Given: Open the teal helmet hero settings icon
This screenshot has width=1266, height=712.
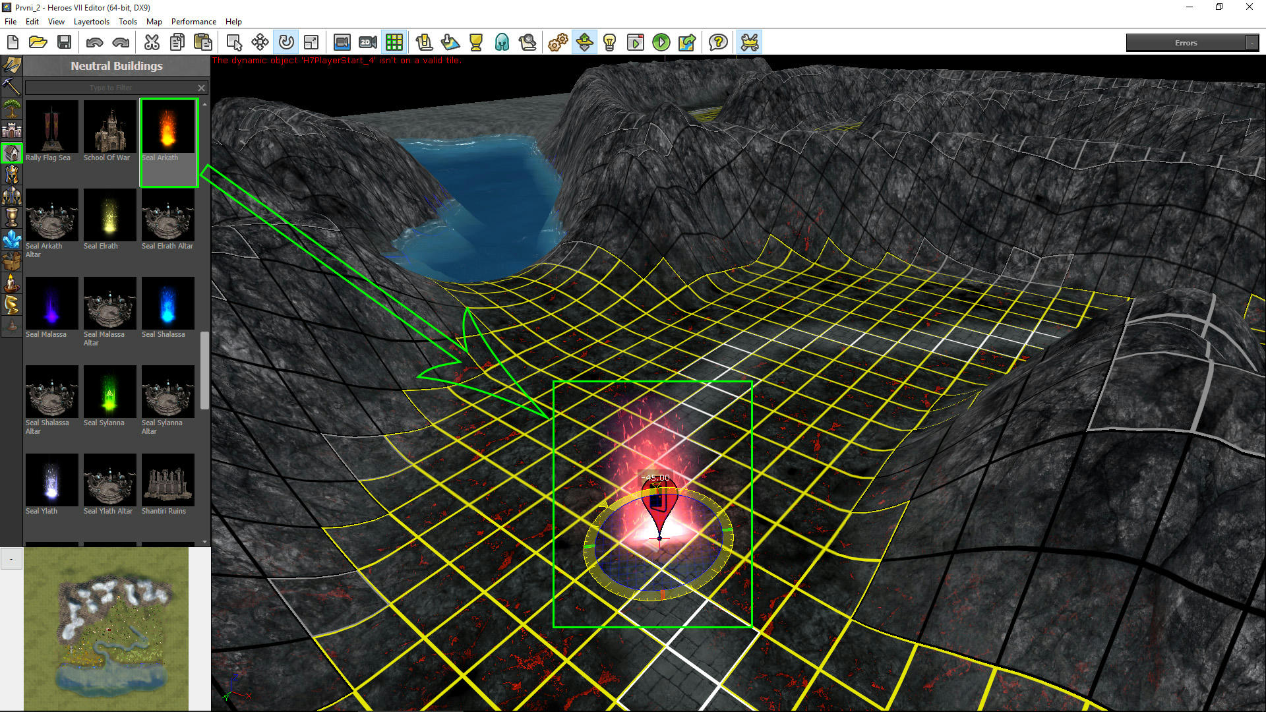Looking at the screenshot, I should click(502, 43).
